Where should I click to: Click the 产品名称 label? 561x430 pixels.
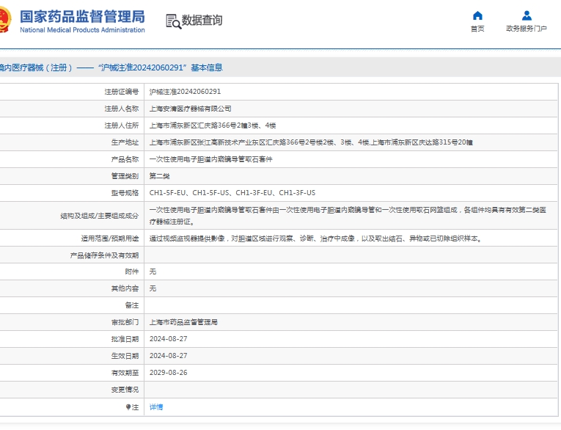coord(125,159)
